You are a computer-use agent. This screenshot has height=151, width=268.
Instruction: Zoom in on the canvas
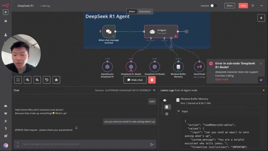tap(27, 80)
